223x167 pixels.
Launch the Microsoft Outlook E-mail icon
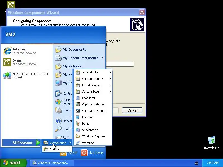(x=7, y=62)
